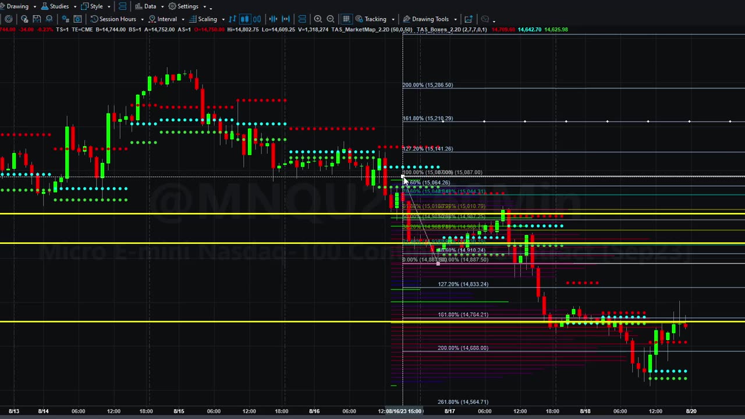Open second toolbar overflow arrow
Image resolution: width=745 pixels, height=419 pixels.
click(x=494, y=20)
